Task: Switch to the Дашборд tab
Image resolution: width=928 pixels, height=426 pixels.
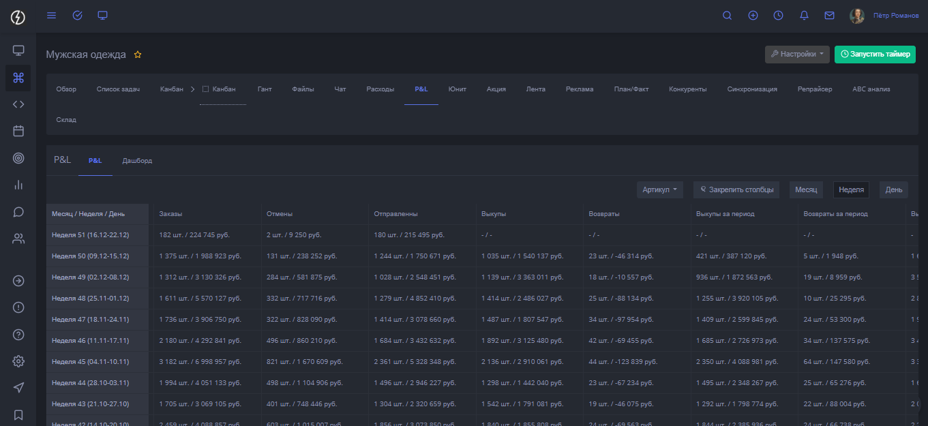Action: coord(137,161)
